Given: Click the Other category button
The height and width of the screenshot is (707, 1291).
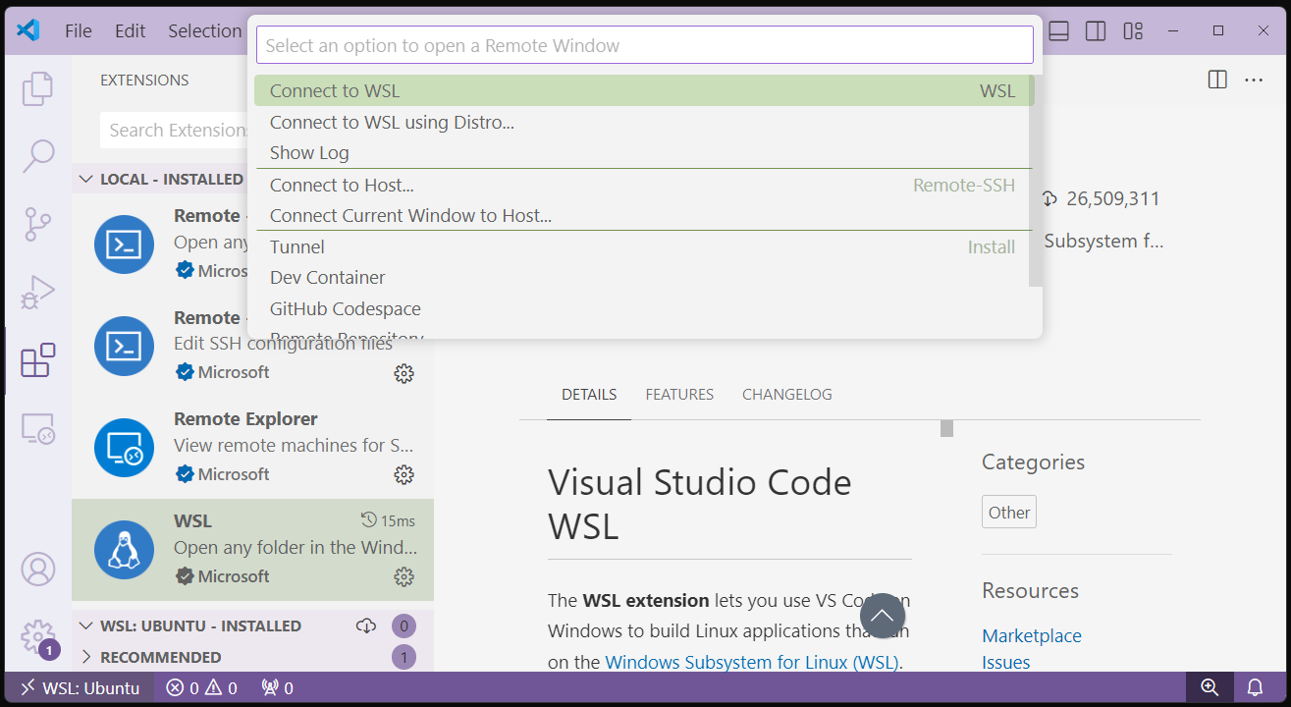Looking at the screenshot, I should 1009,512.
